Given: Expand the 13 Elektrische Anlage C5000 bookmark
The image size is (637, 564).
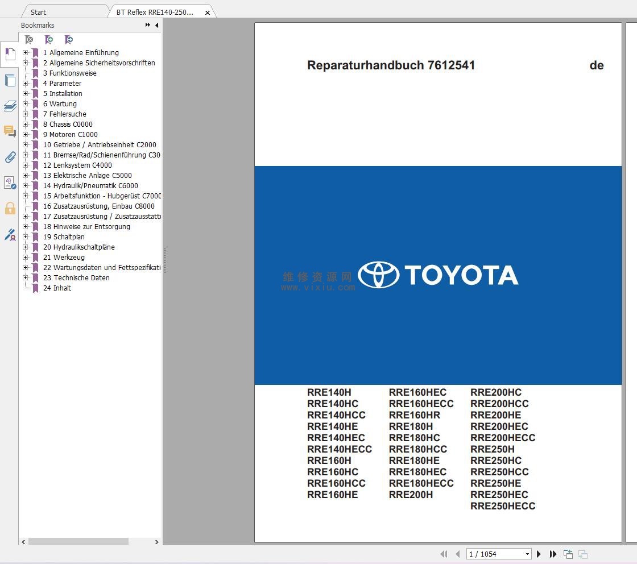Looking at the screenshot, I should coord(25,176).
